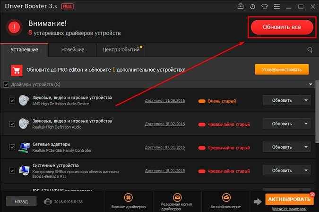Click the Очень старый status label
Image resolution: width=319 pixels, height=212 pixels.
point(222,101)
